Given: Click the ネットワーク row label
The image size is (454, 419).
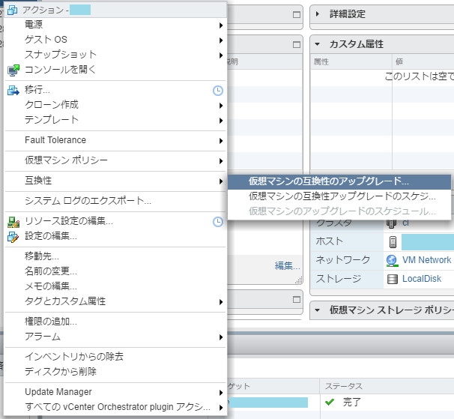Looking at the screenshot, I should point(343,260).
